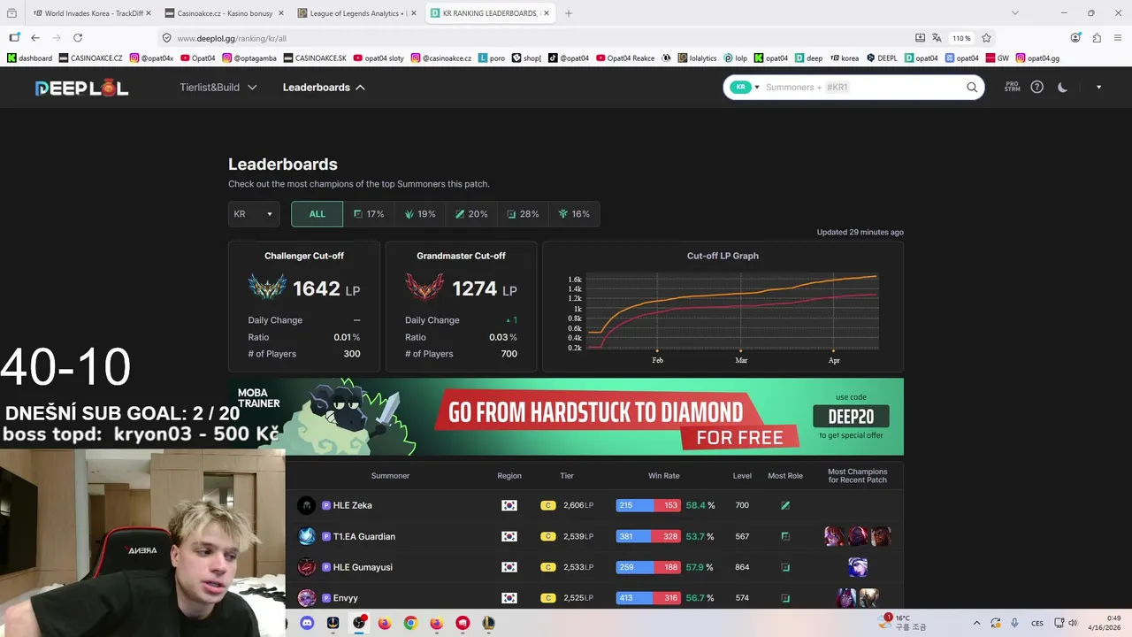The height and width of the screenshot is (637, 1132).
Task: Click the search magnifier icon
Action: pyautogui.click(x=972, y=88)
